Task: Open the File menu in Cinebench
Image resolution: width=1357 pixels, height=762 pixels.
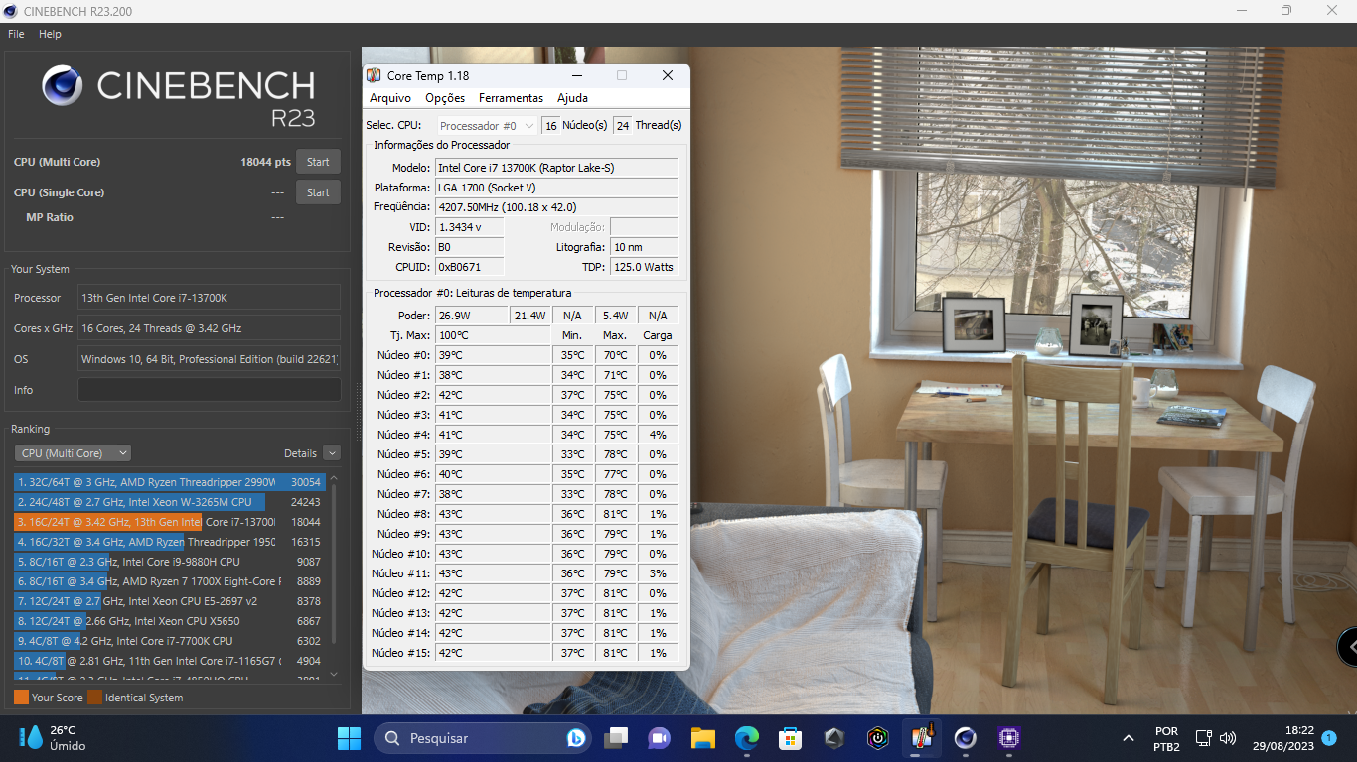Action: [x=16, y=34]
